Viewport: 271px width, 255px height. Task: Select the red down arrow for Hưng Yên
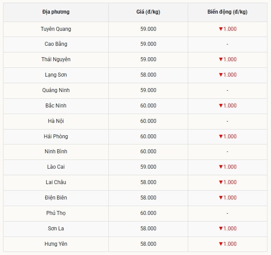221,244
